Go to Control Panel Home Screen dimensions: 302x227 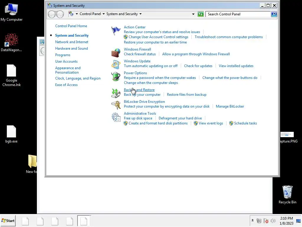(x=71, y=26)
